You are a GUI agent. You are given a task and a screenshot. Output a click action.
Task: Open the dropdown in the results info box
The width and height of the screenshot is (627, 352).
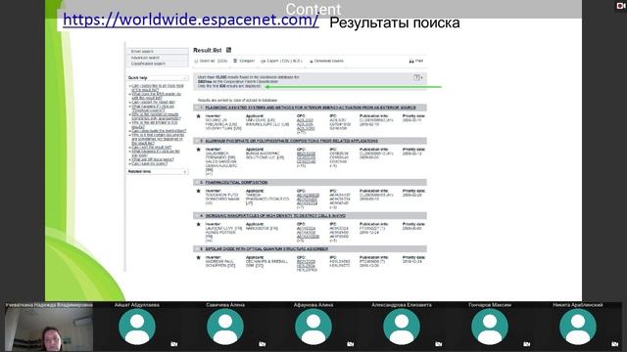tap(417, 77)
